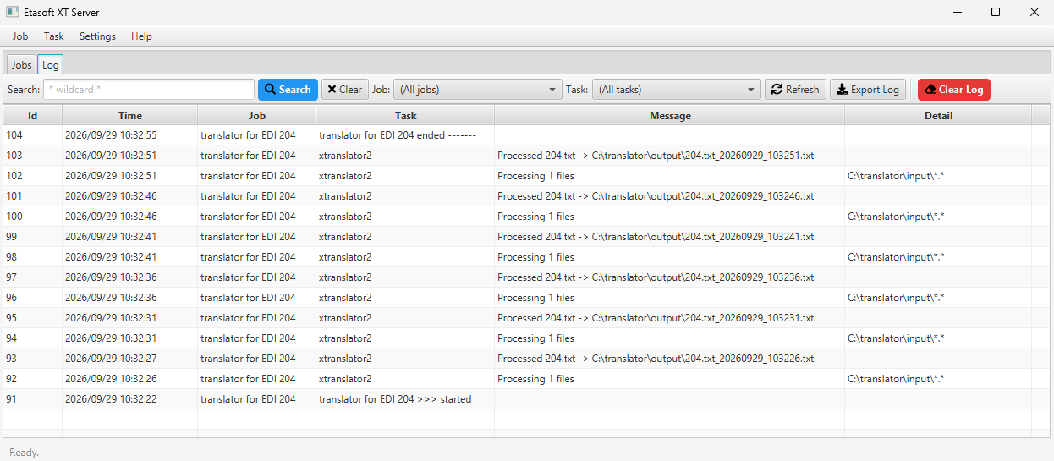
Task: Open the Help menu
Action: pyautogui.click(x=141, y=36)
